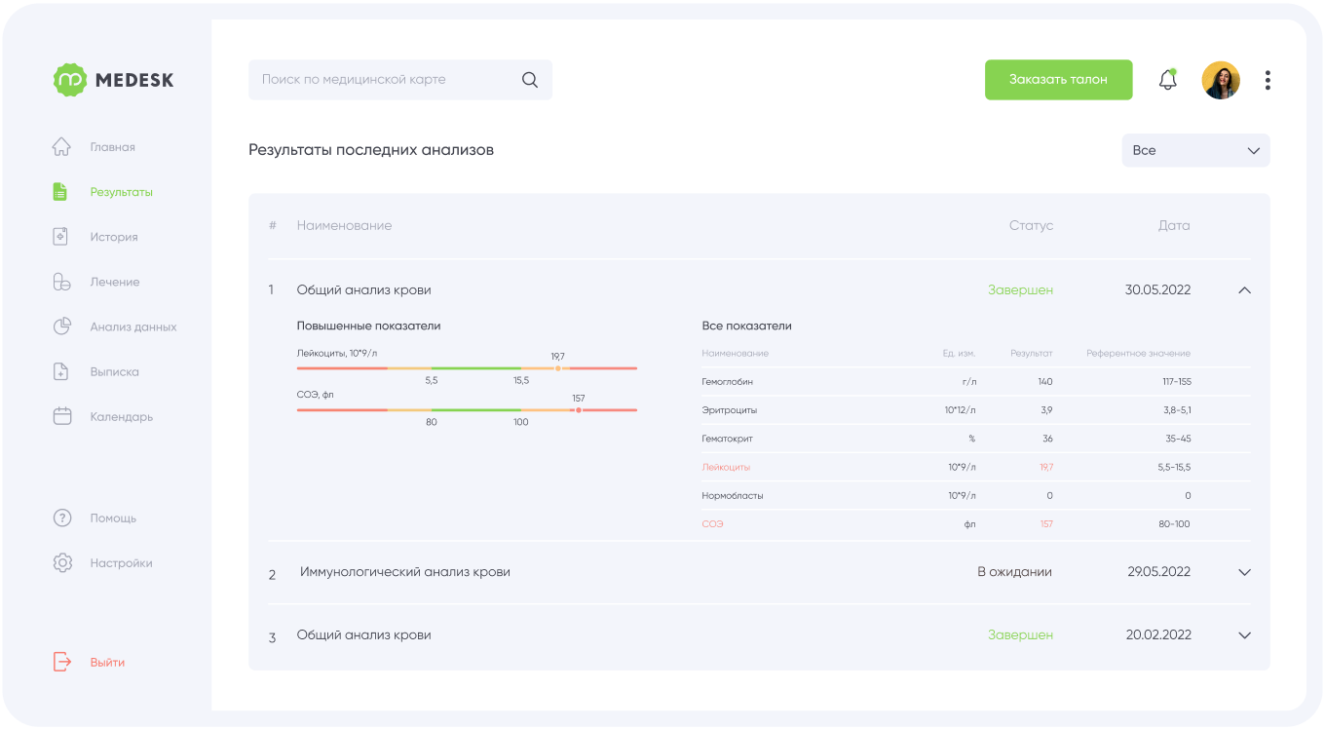1325x729 pixels.
Task: Expand the 20.02.2022 Общий анализ крови row
Action: [x=1244, y=634]
